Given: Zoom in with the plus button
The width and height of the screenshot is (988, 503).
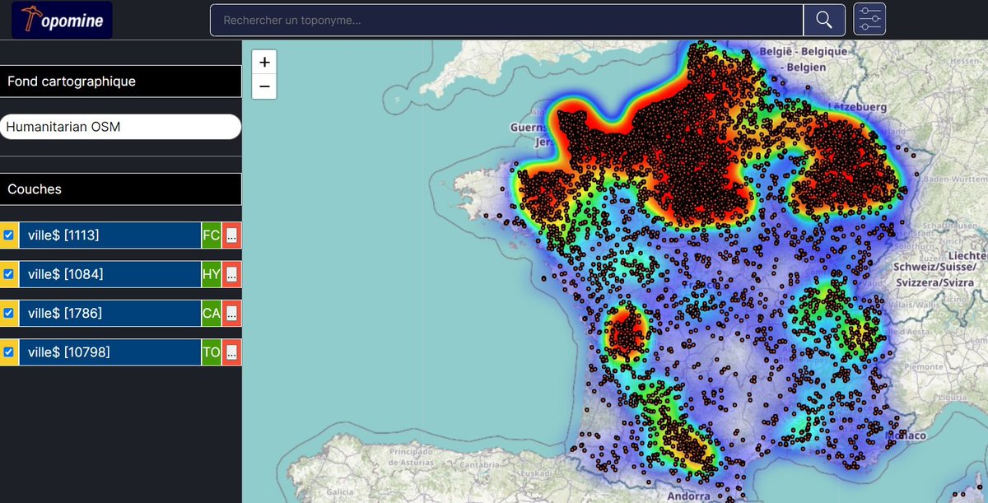Looking at the screenshot, I should pos(263,62).
